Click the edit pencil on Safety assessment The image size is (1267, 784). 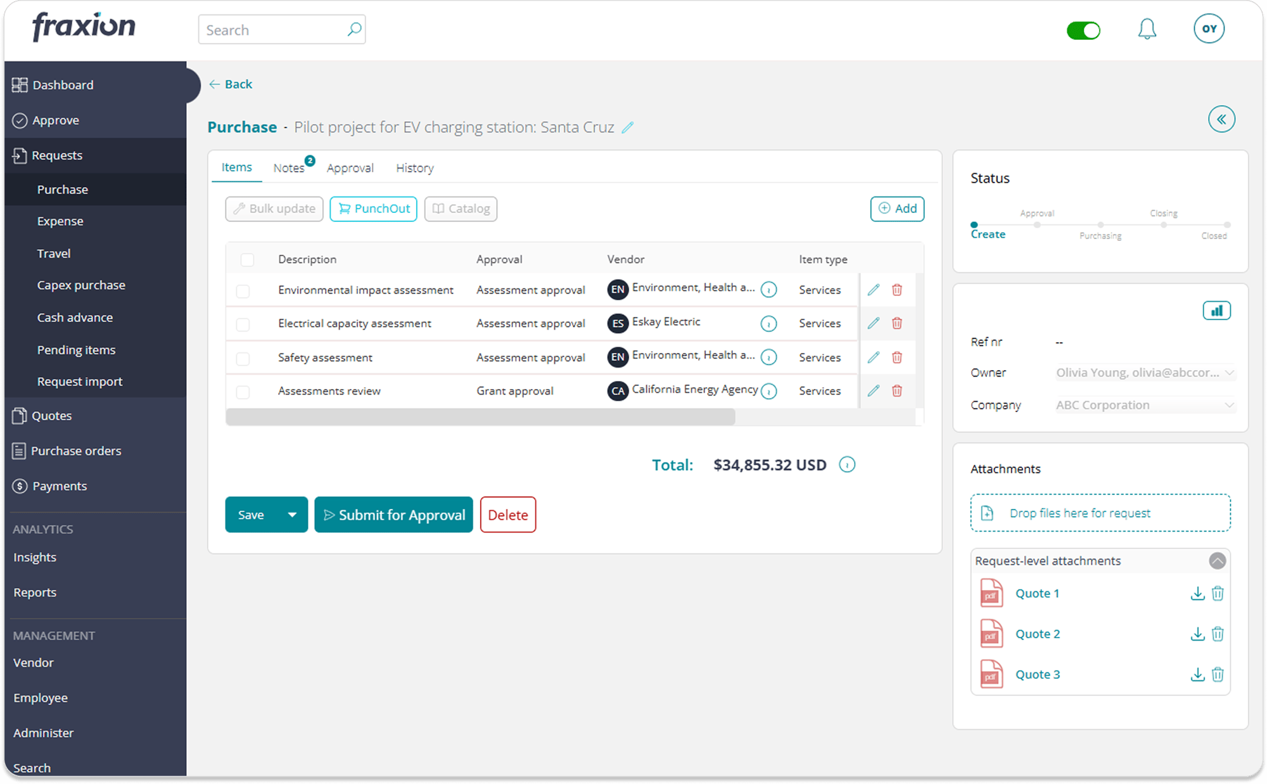[873, 357]
